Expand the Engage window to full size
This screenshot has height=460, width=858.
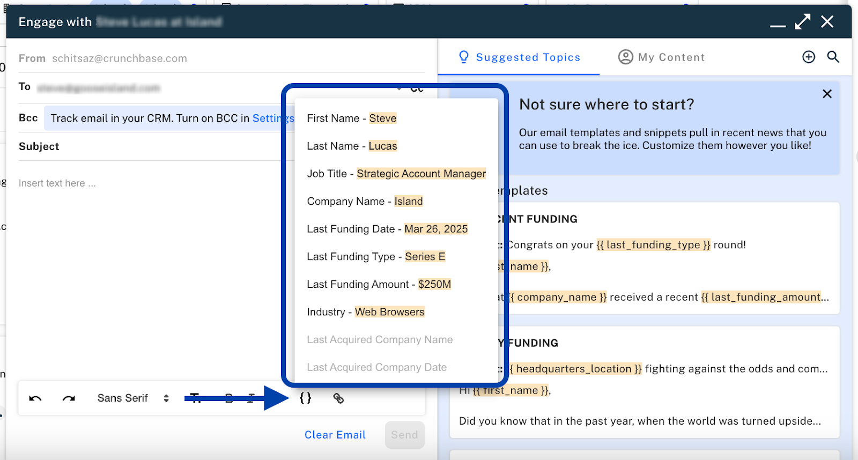point(802,22)
